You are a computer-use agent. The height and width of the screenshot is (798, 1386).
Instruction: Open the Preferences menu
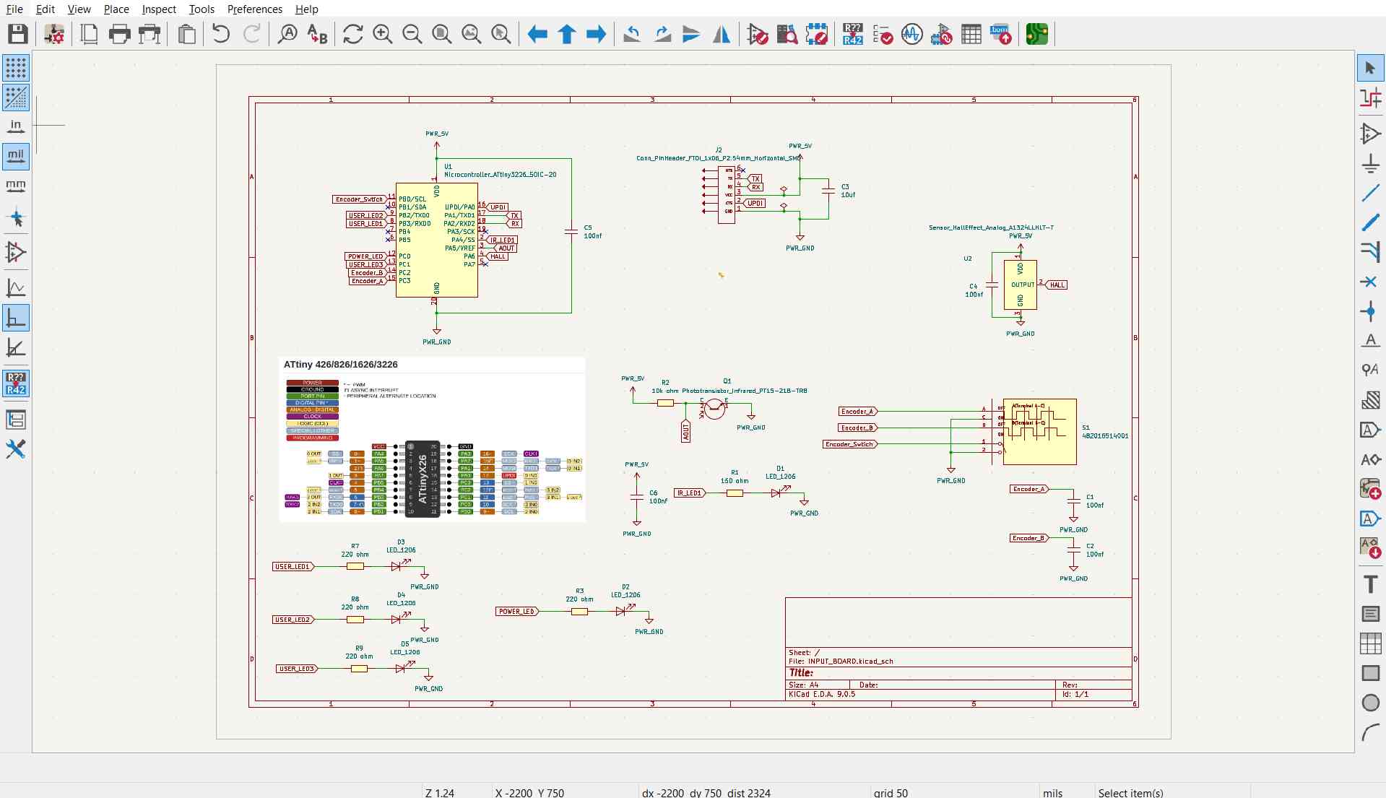[254, 9]
